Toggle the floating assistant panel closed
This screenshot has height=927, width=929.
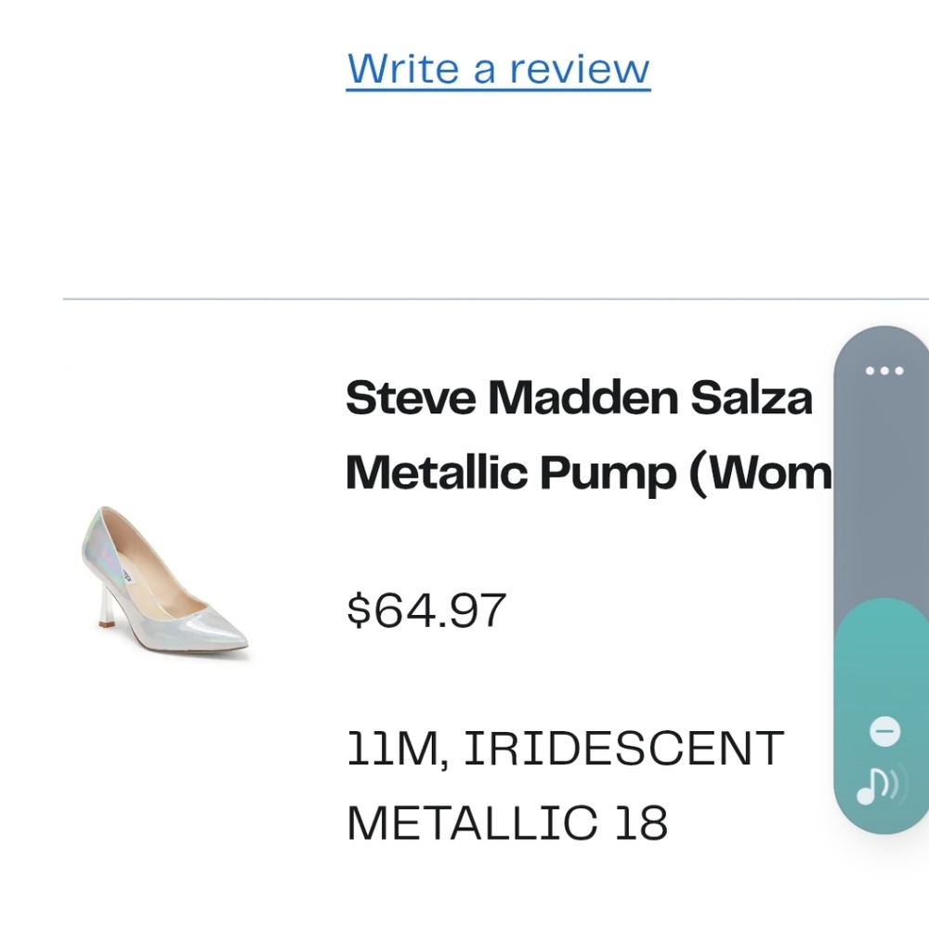click(x=883, y=730)
